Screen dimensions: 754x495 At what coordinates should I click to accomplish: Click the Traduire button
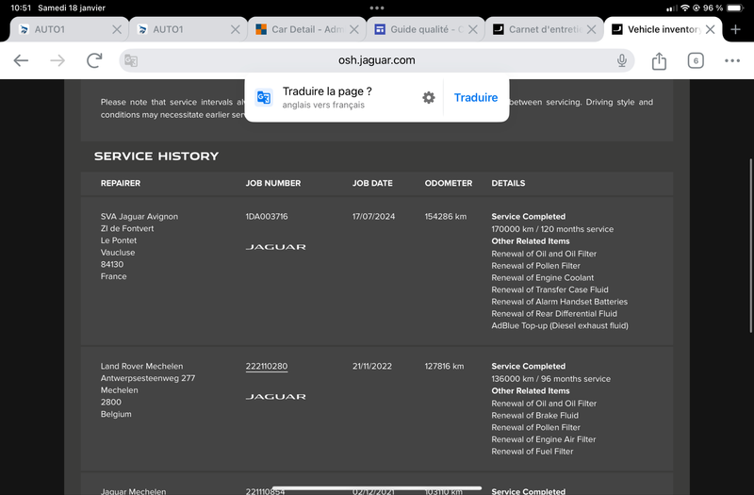click(x=476, y=98)
